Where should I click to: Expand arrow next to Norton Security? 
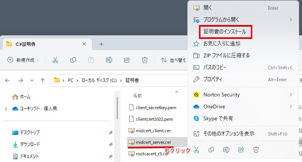coord(291,95)
